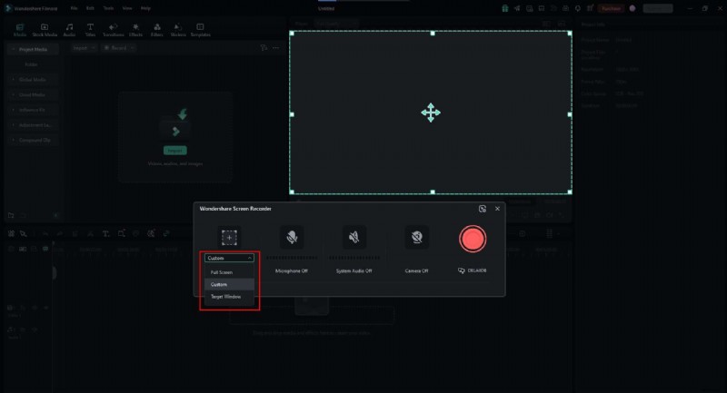This screenshot has height=393, width=727.
Task: Click the bottom-right corner capture area handle
Action: [x=570, y=192]
